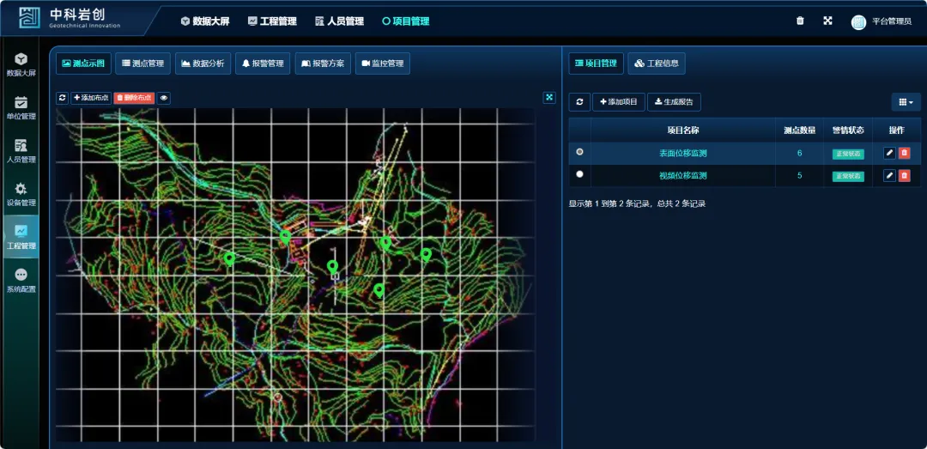Open 系统配置 in the left sidebar

(x=21, y=280)
